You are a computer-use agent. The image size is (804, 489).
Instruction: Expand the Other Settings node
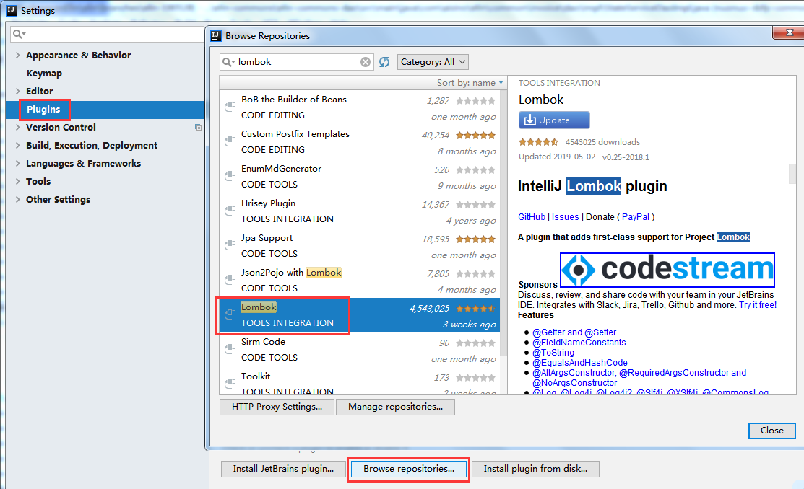point(18,200)
